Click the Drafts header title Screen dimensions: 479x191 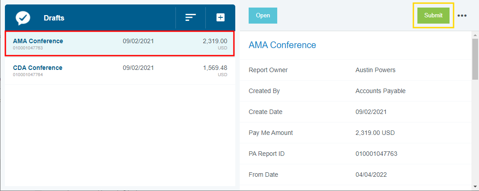[54, 18]
